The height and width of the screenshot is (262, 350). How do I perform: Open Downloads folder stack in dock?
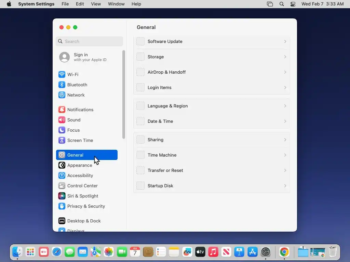(303, 252)
